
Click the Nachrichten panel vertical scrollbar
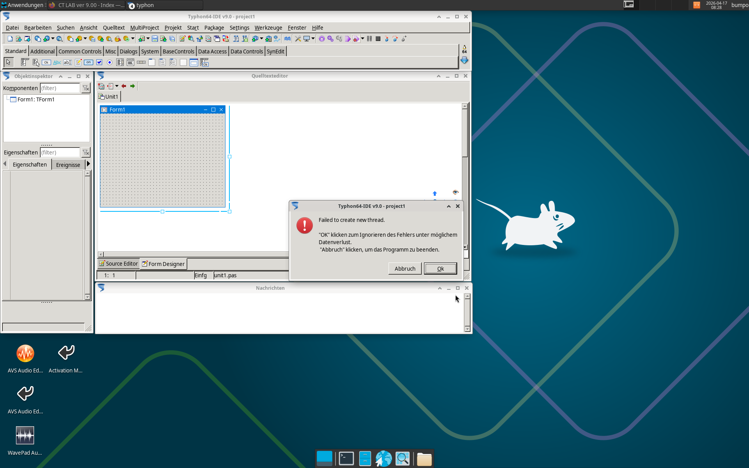(x=467, y=313)
